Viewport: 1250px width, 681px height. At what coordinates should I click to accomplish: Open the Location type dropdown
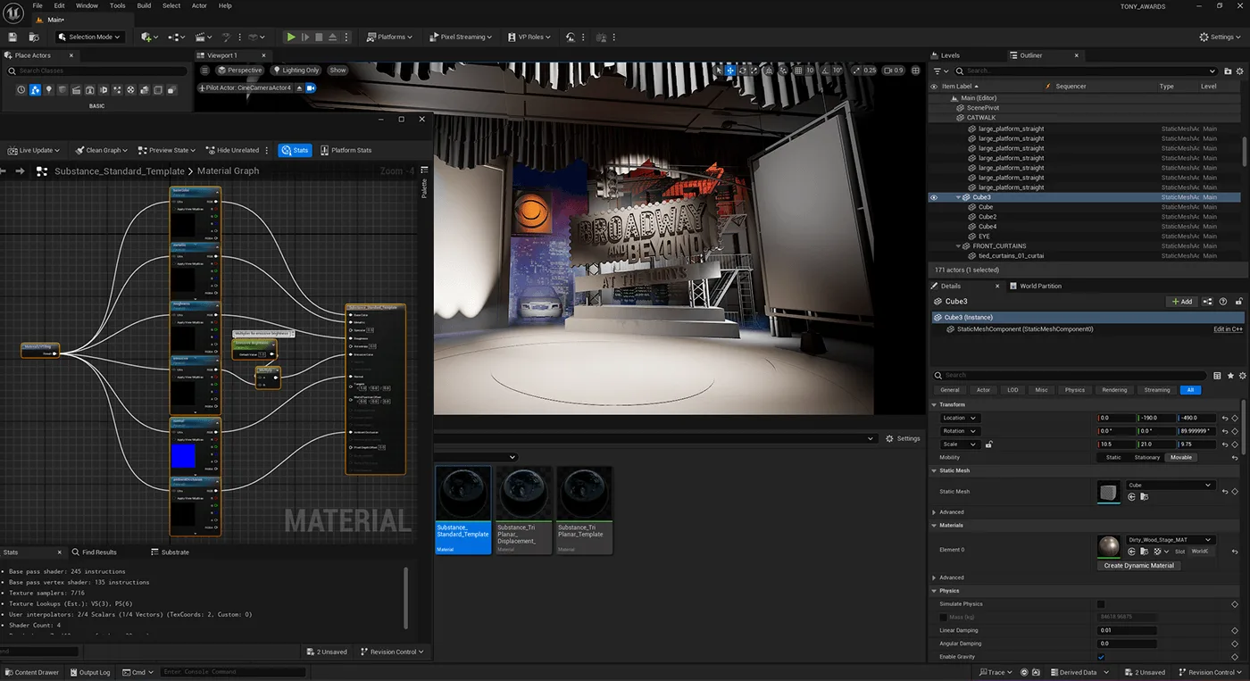coord(961,418)
